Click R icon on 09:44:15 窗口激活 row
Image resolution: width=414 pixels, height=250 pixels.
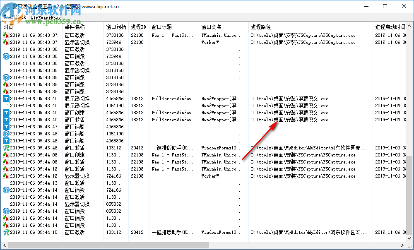click(6, 232)
